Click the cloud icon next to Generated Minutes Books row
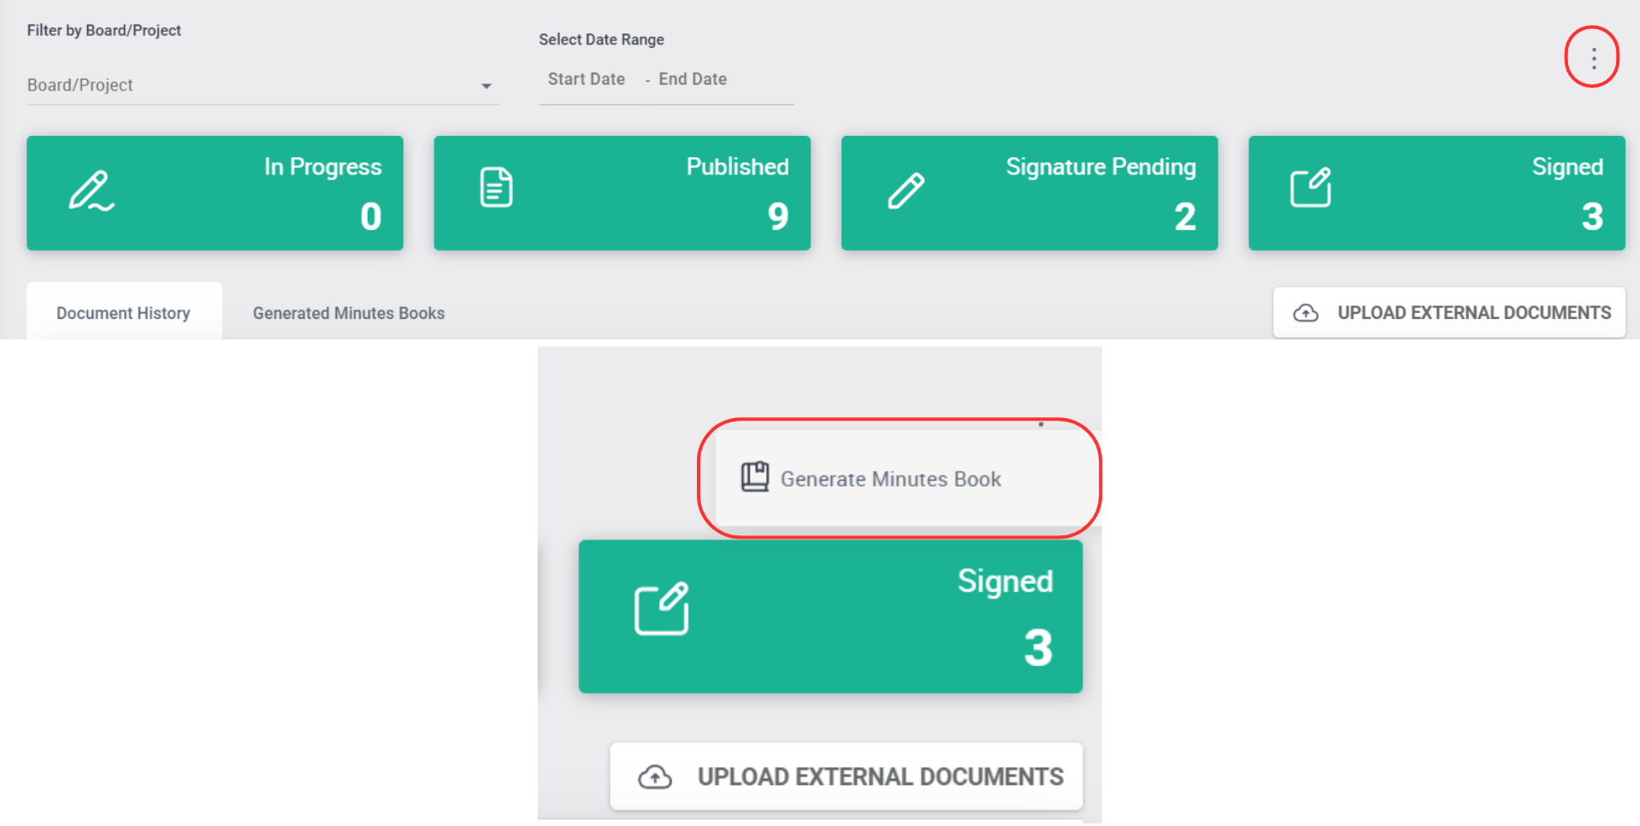 1306,313
